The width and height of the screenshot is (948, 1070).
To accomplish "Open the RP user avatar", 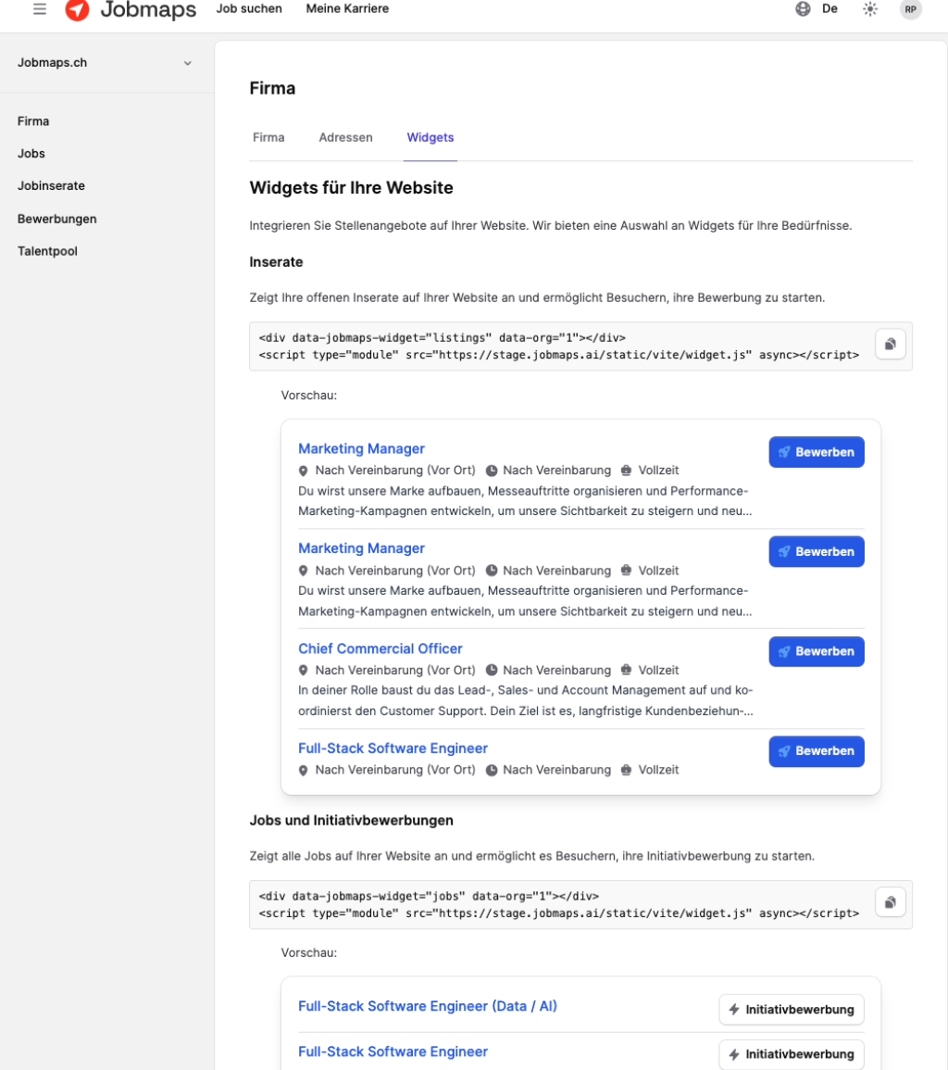I will (911, 9).
